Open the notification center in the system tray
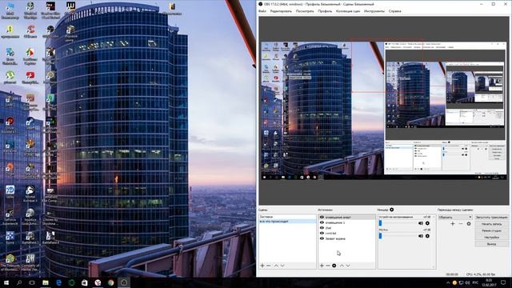Screen dimensions: 512x288 click(x=503, y=282)
